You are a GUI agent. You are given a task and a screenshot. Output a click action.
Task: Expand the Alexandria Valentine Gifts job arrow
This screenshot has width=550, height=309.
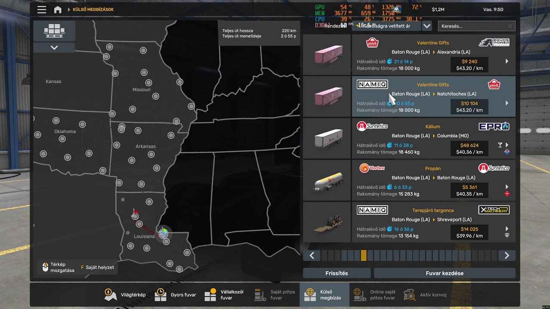pos(507,61)
